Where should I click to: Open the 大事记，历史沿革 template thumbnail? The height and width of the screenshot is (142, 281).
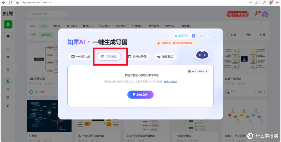[x=245, y=116]
